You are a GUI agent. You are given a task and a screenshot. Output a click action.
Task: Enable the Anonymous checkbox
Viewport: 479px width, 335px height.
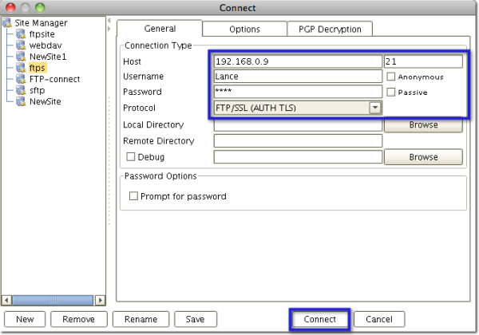click(391, 77)
